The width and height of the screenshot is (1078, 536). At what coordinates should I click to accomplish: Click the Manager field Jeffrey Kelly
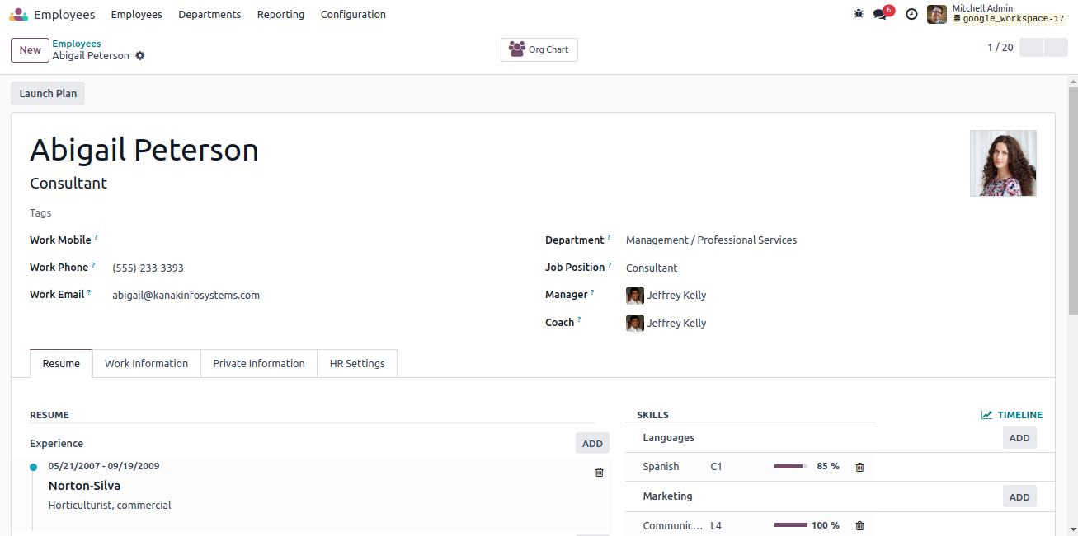click(676, 296)
